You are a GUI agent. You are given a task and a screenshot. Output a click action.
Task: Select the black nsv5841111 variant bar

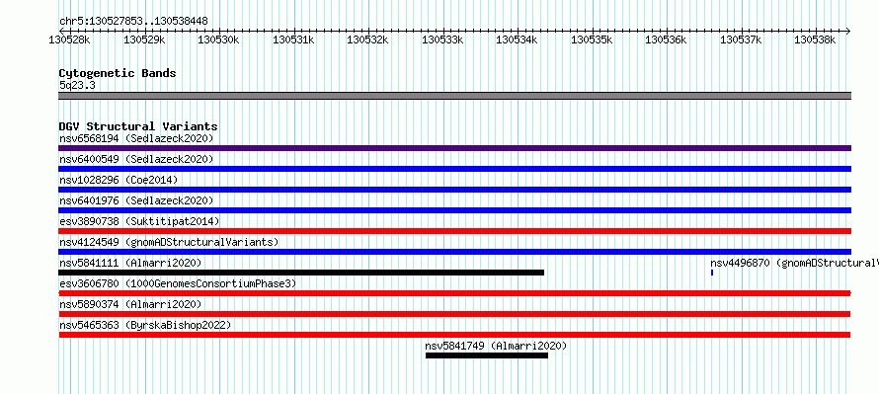click(301, 273)
